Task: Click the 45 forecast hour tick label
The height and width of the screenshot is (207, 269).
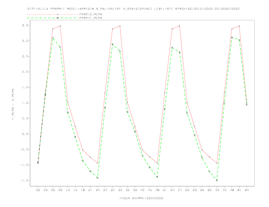Action: point(150,190)
